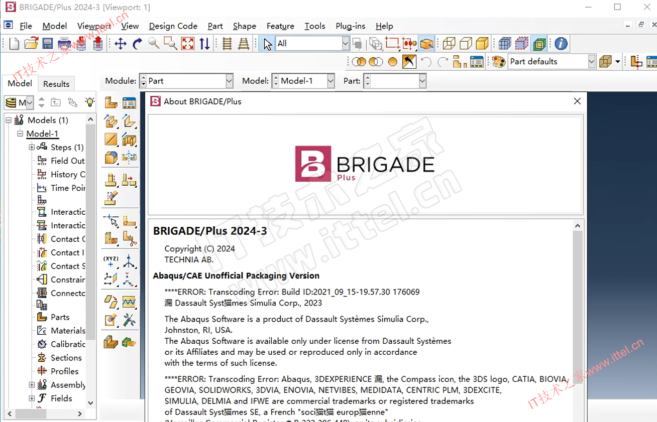Switch to the Model tab

(x=20, y=83)
